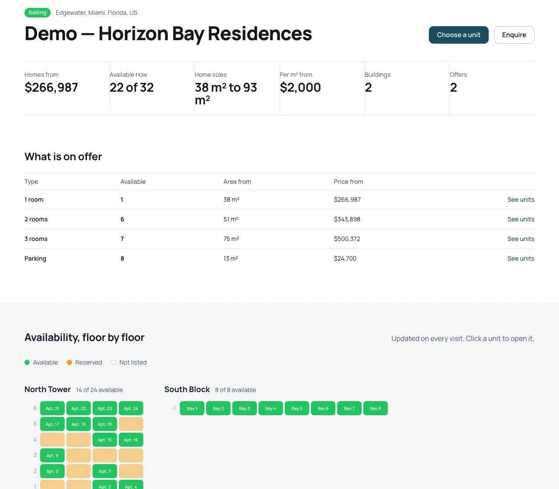This screenshot has width=559, height=489.
Task: Open Apt. 9 on floor 3
Action: tap(52, 455)
